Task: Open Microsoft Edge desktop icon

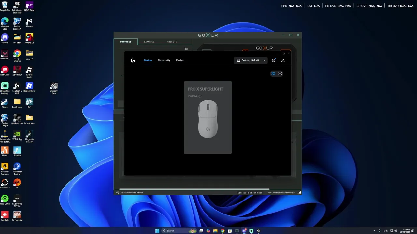Action: pos(5,23)
